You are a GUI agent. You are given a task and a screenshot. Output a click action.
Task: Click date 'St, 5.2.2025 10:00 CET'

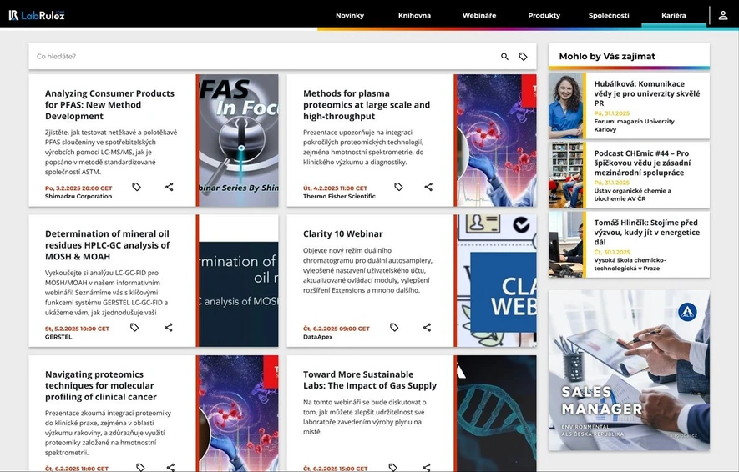point(77,329)
